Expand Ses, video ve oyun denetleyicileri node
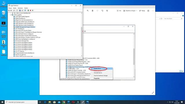The width and height of the screenshot is (185, 104). (x=11, y=13)
